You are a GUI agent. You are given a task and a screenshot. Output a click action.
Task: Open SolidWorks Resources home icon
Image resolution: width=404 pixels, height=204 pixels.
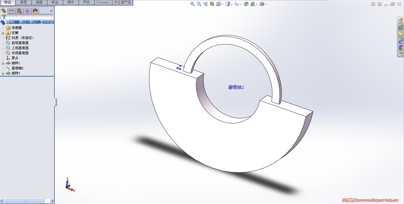400,20
